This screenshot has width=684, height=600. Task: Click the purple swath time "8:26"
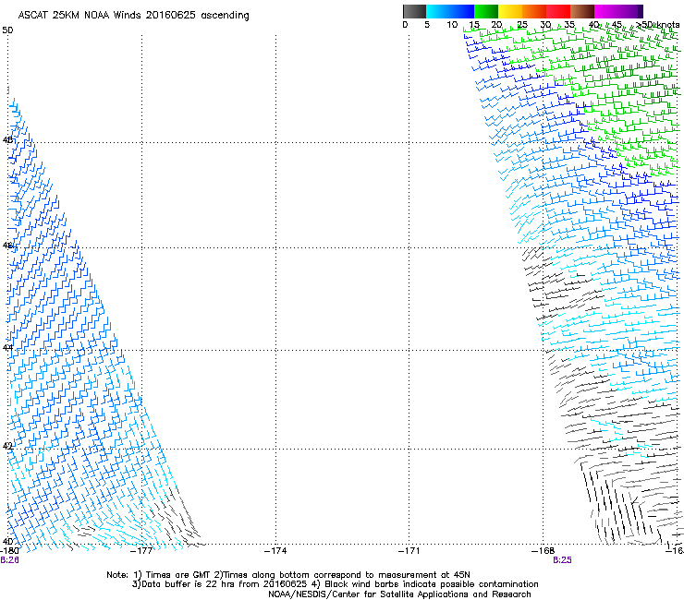click(x=9, y=560)
